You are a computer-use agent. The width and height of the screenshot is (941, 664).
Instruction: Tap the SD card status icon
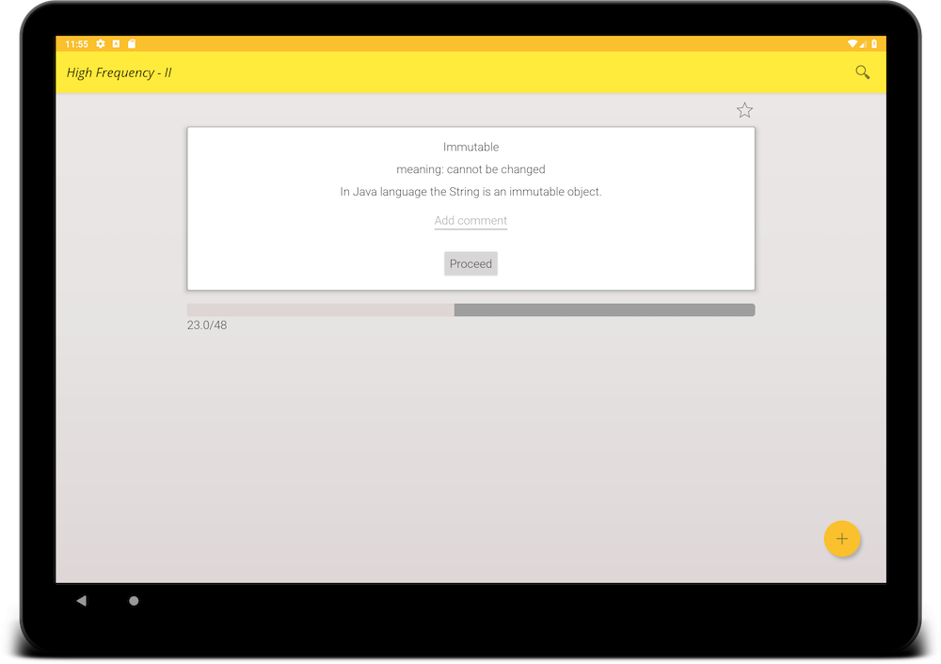(x=132, y=44)
